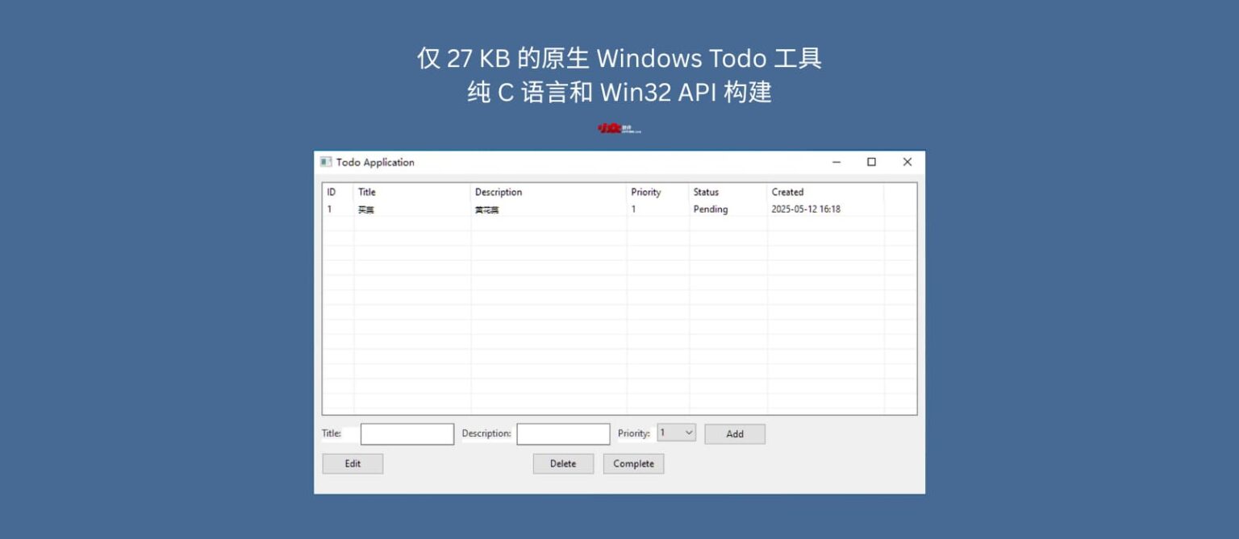Click inside the Description input field
The width and height of the screenshot is (1239, 539).
tap(563, 433)
